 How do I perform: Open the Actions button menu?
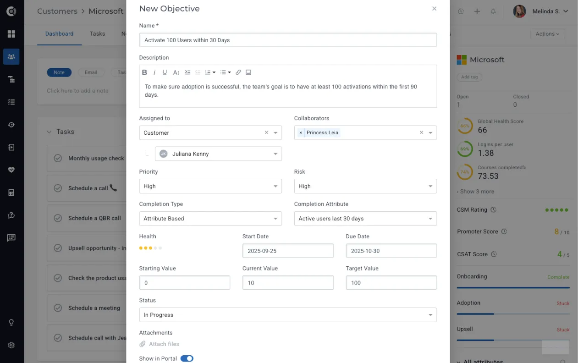pyautogui.click(x=548, y=34)
